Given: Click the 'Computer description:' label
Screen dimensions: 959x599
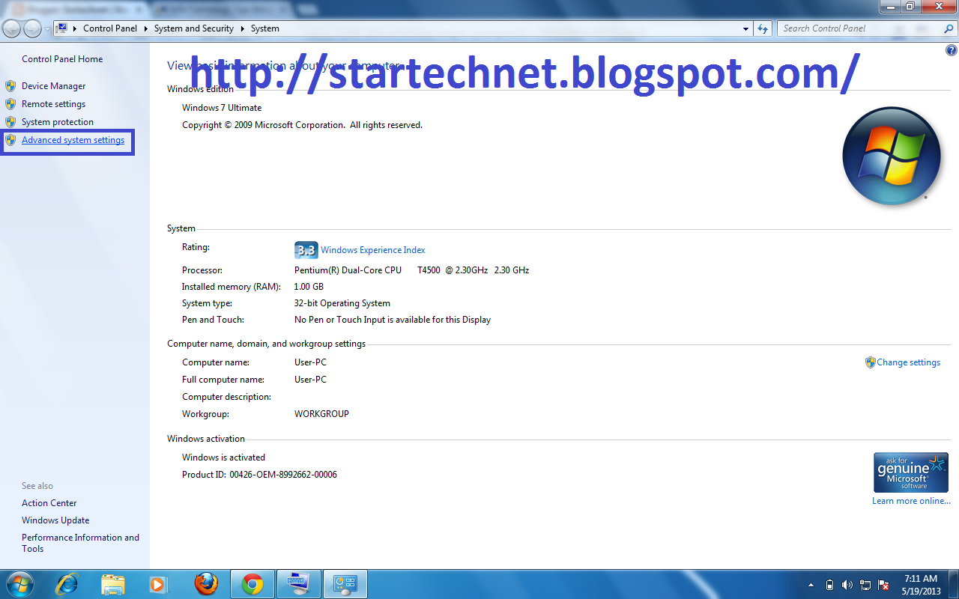Looking at the screenshot, I should point(226,397).
